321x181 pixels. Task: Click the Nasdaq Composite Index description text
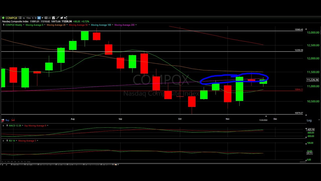coord(15,21)
